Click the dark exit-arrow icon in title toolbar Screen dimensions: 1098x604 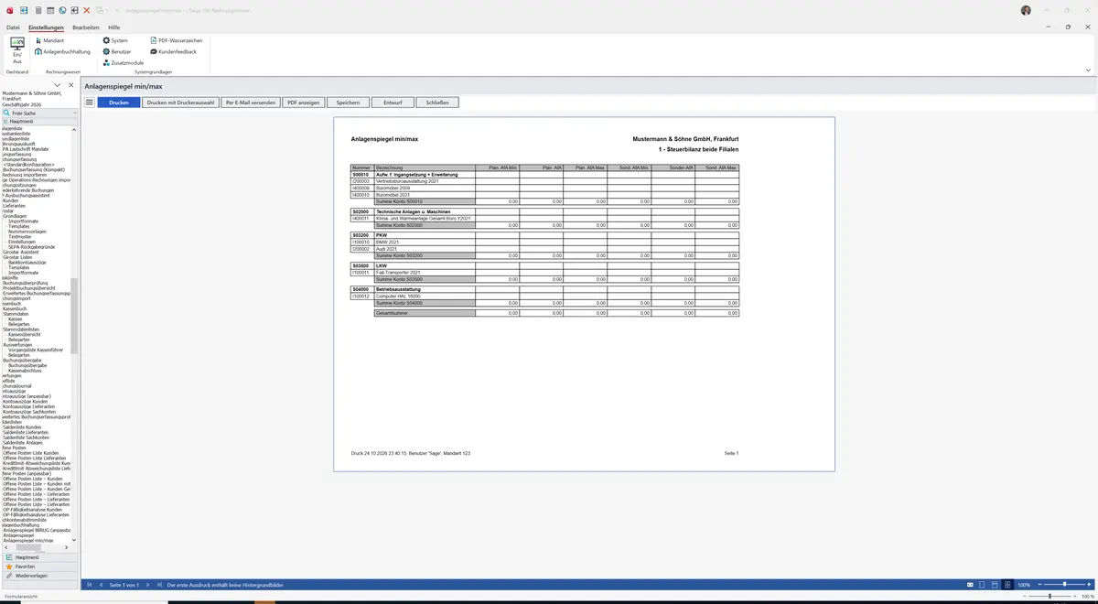74,10
